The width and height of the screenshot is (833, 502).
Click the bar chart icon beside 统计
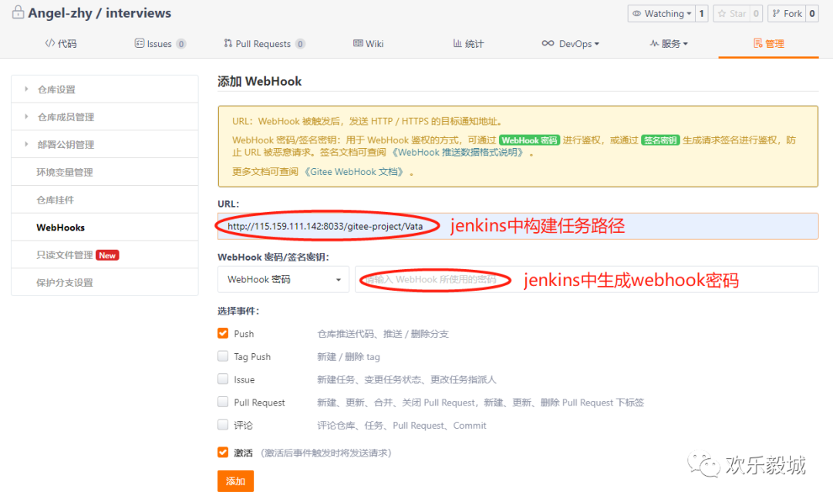click(x=457, y=43)
